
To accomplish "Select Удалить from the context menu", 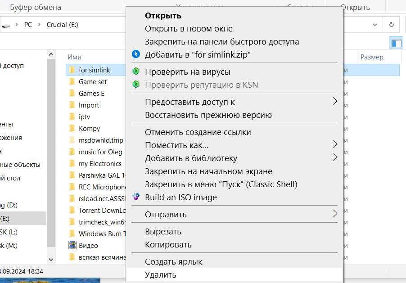I will tap(160, 274).
